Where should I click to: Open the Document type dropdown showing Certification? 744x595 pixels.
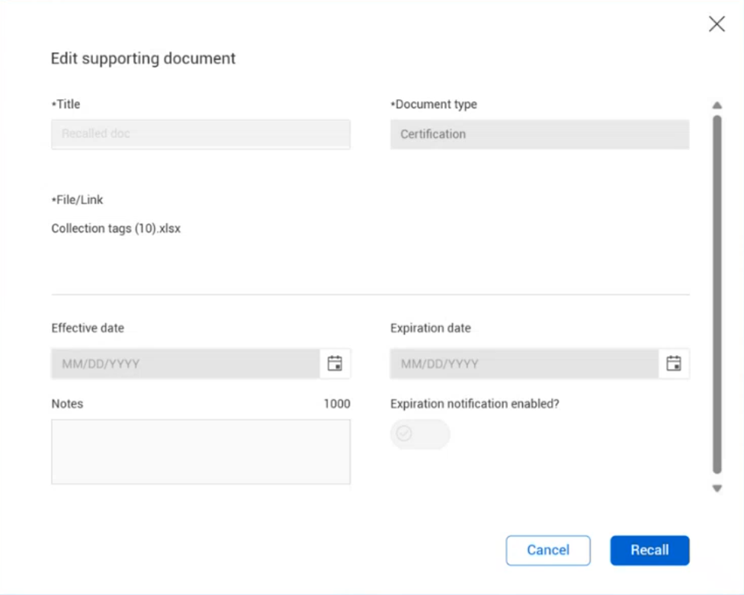pos(540,134)
